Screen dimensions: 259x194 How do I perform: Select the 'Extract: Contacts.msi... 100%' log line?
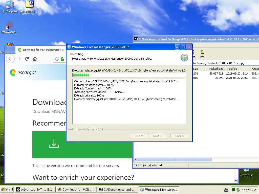(x=93, y=88)
